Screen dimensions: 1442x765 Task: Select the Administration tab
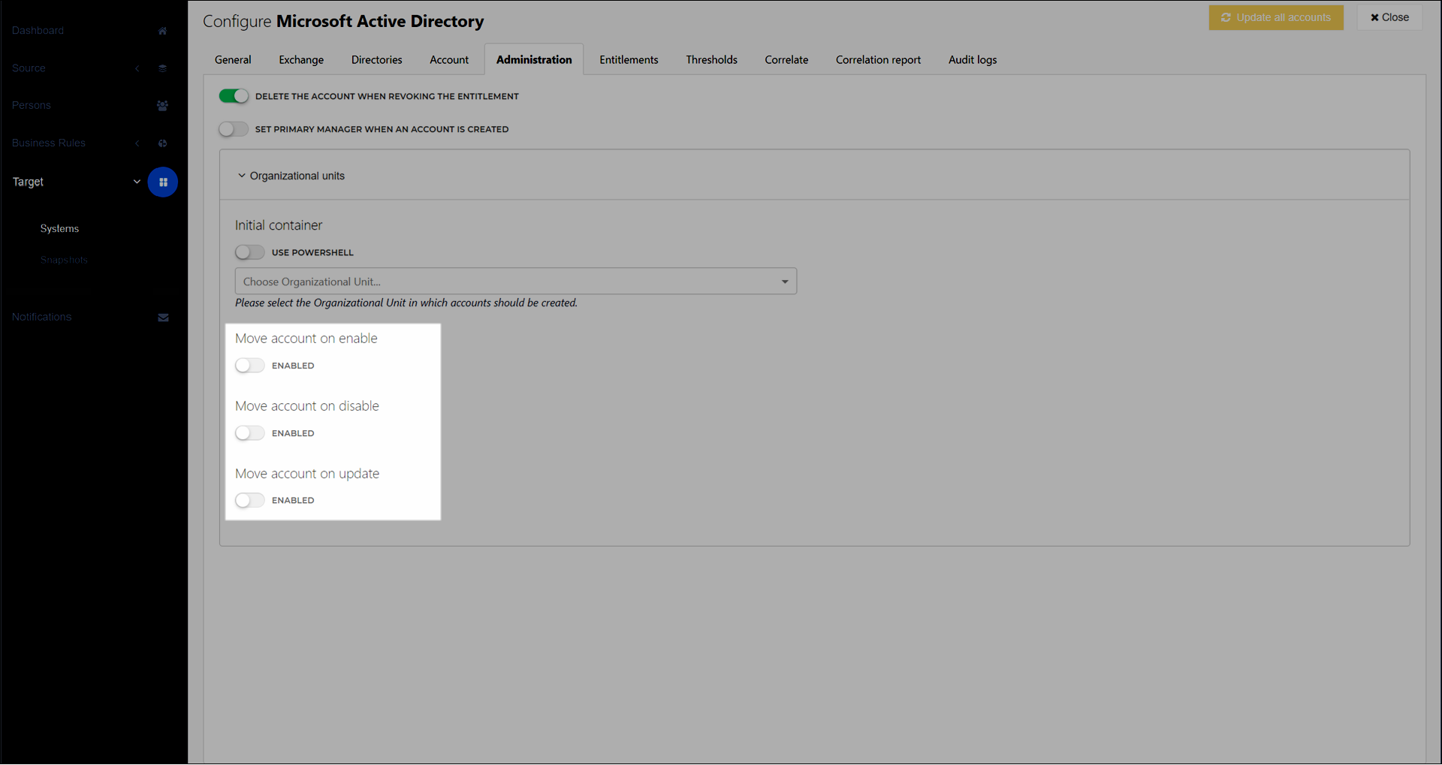(x=534, y=60)
